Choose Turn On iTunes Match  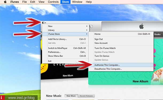pos(121,48)
